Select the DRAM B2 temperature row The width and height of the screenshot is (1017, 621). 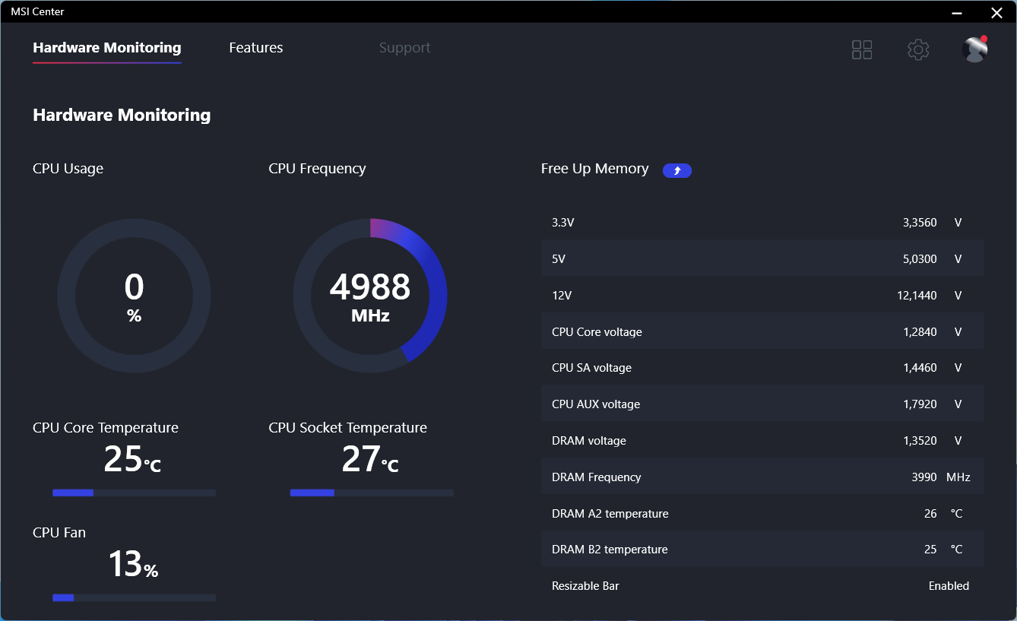click(762, 550)
